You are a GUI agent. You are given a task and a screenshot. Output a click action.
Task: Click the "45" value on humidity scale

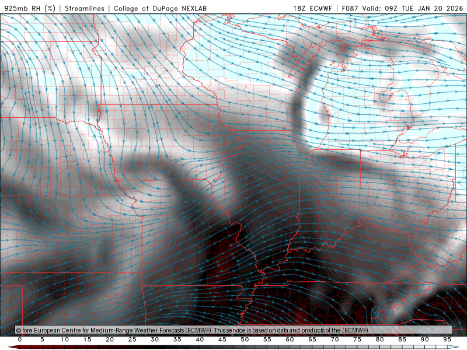click(x=222, y=339)
